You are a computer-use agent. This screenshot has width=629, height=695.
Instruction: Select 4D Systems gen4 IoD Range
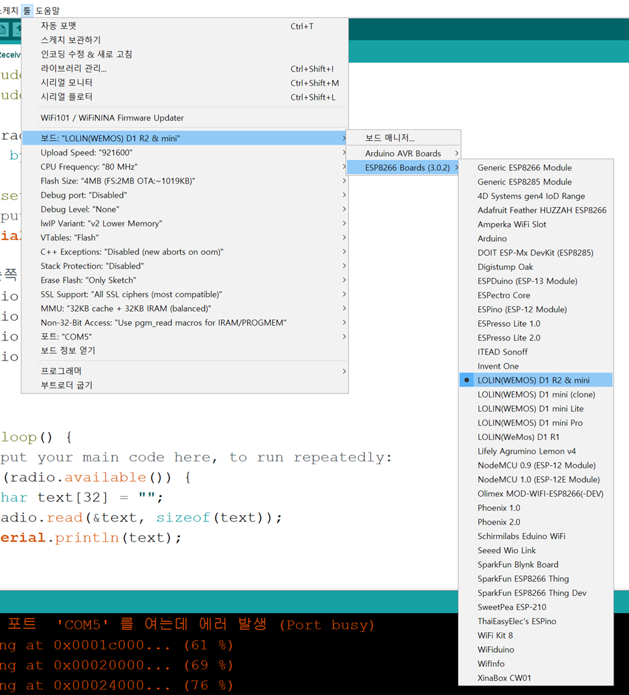(x=536, y=196)
